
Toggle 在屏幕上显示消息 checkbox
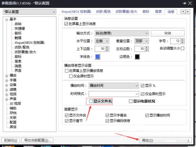pos(66,24)
